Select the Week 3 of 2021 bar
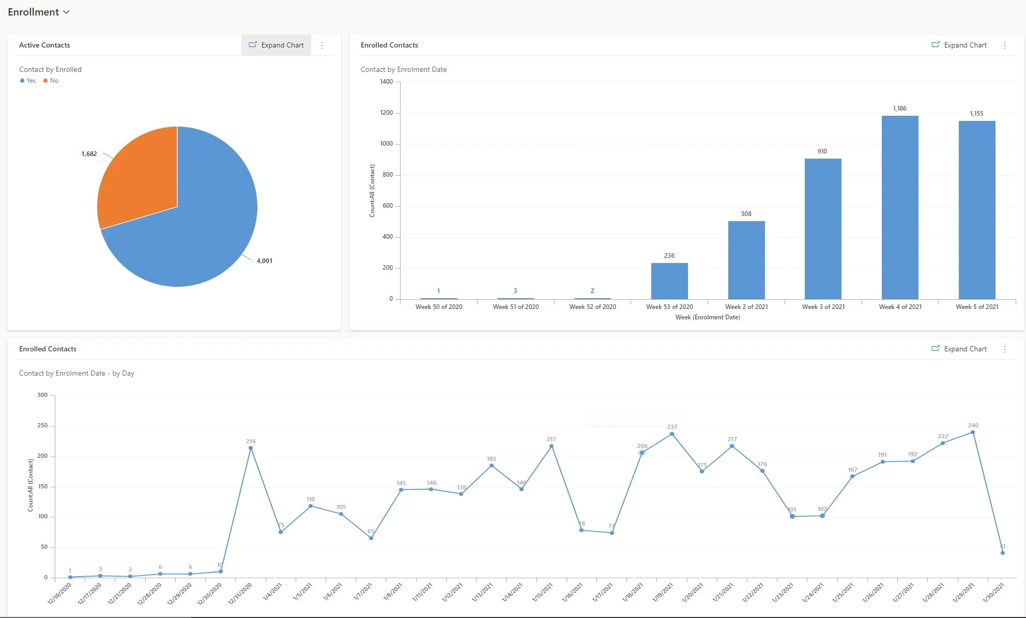 (823, 228)
